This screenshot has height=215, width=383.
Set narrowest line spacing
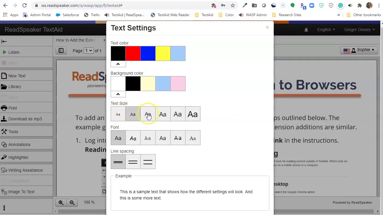[118, 162]
